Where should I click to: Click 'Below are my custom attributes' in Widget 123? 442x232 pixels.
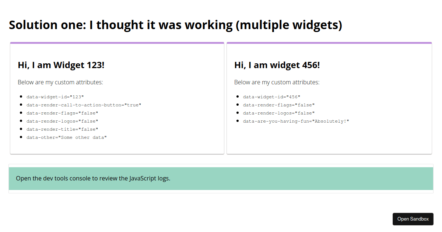tap(60, 82)
